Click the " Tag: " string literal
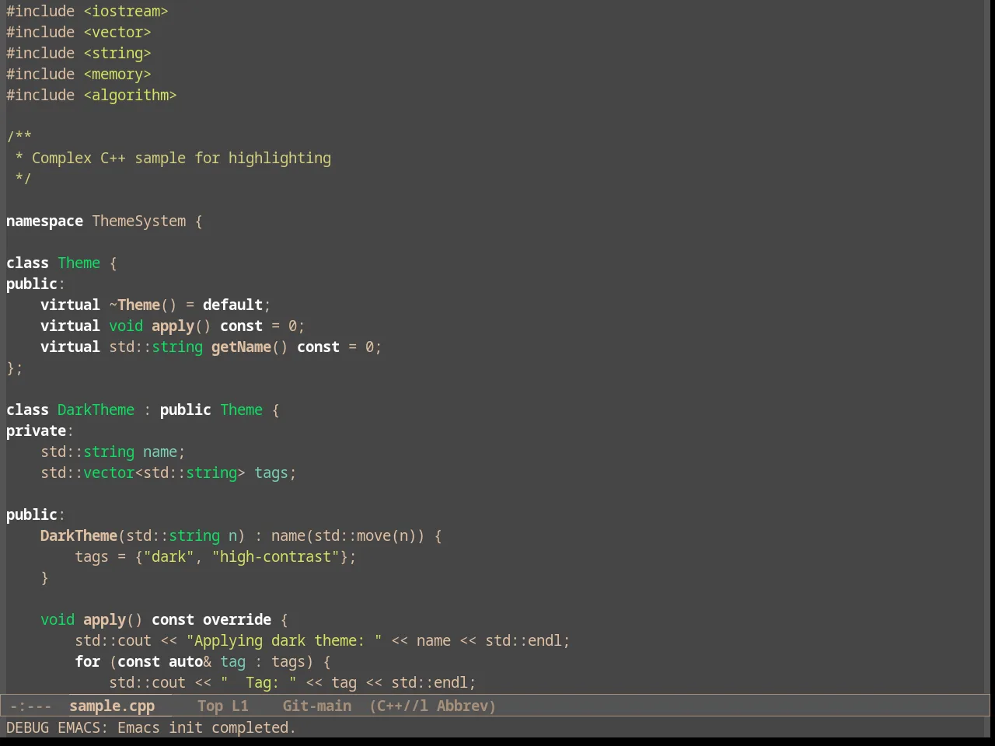Screen dimensions: 995x746 pos(258,682)
